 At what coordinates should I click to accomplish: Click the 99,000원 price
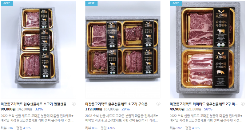[8, 109]
